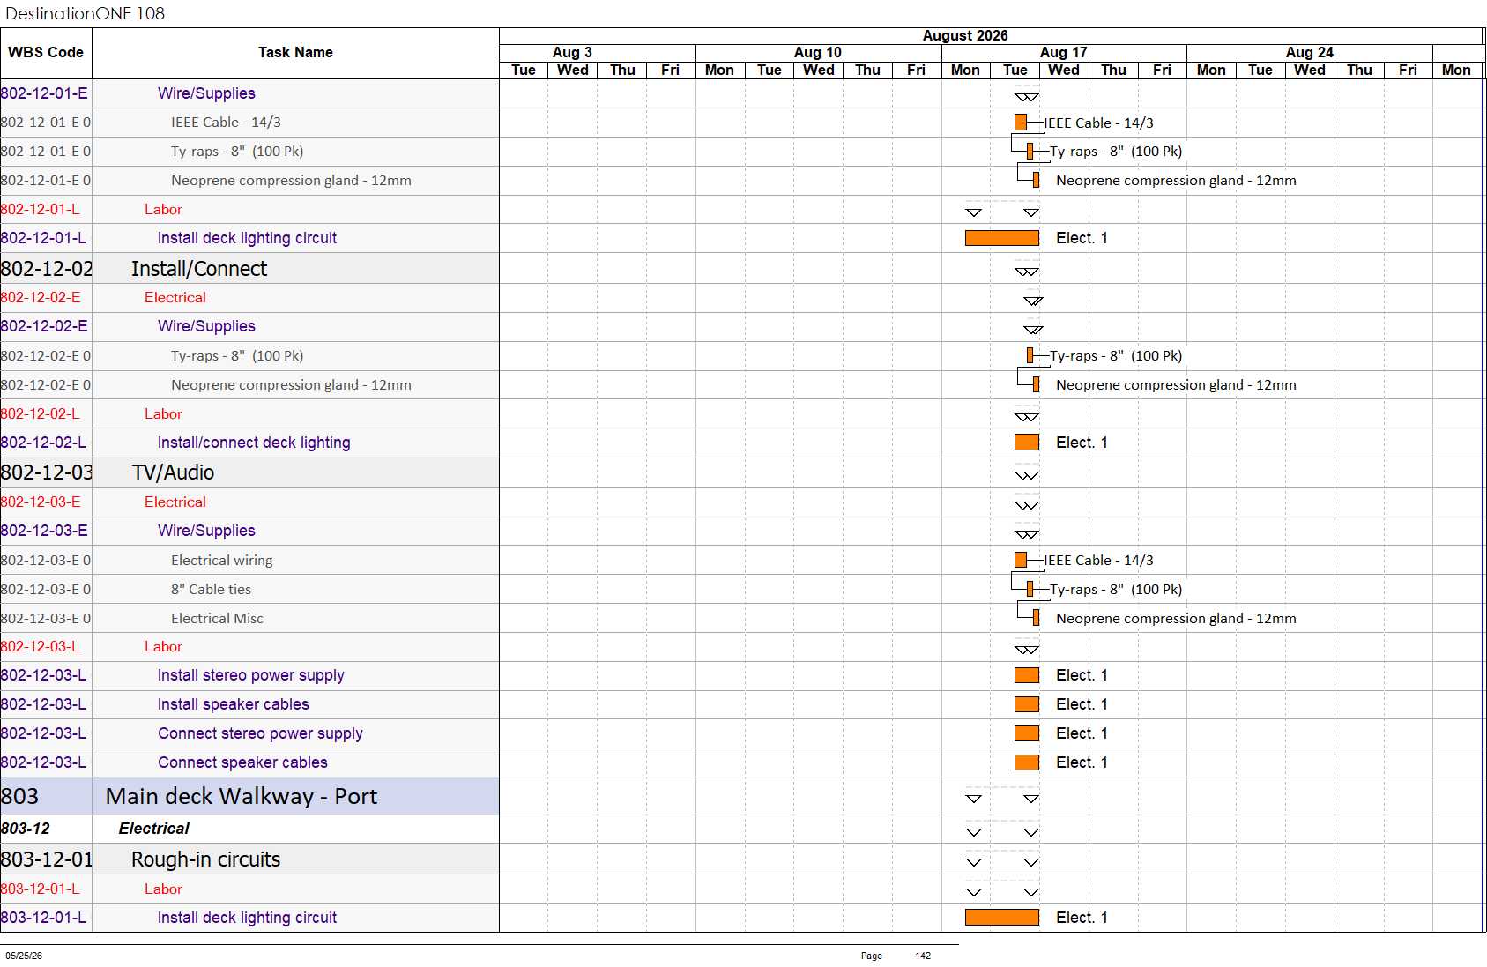This screenshot has height=967, width=1487.
Task: Click Gantt bar for Install stereo power supply
Action: [1027, 675]
